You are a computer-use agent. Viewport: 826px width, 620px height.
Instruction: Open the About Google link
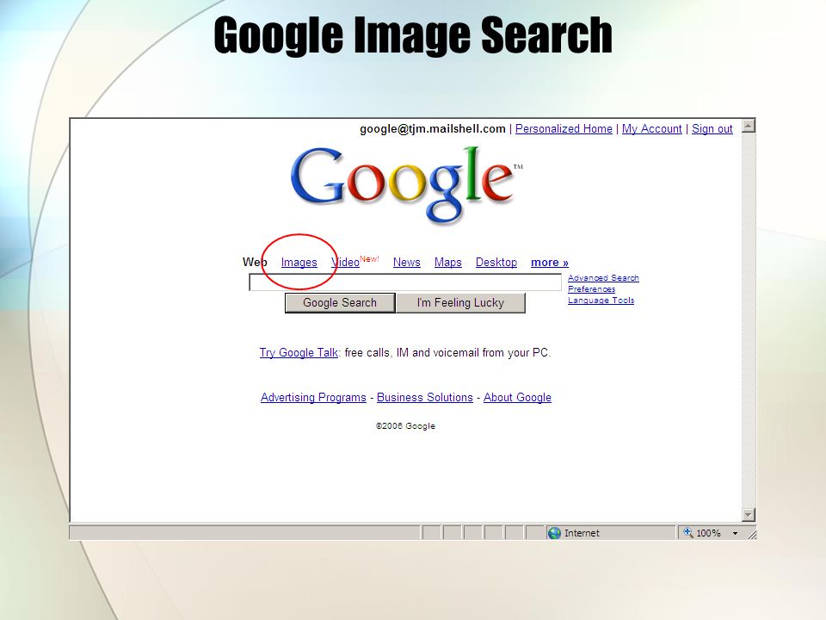[517, 397]
